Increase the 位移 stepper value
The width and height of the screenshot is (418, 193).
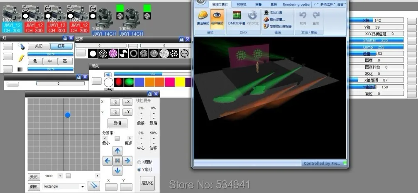coord(153,138)
